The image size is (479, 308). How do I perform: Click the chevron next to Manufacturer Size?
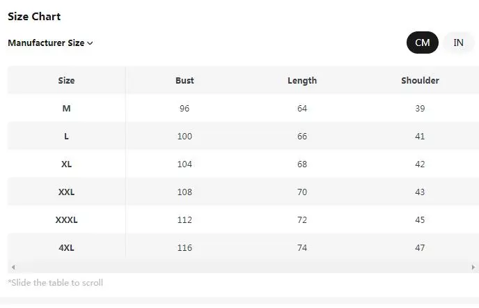click(x=91, y=43)
